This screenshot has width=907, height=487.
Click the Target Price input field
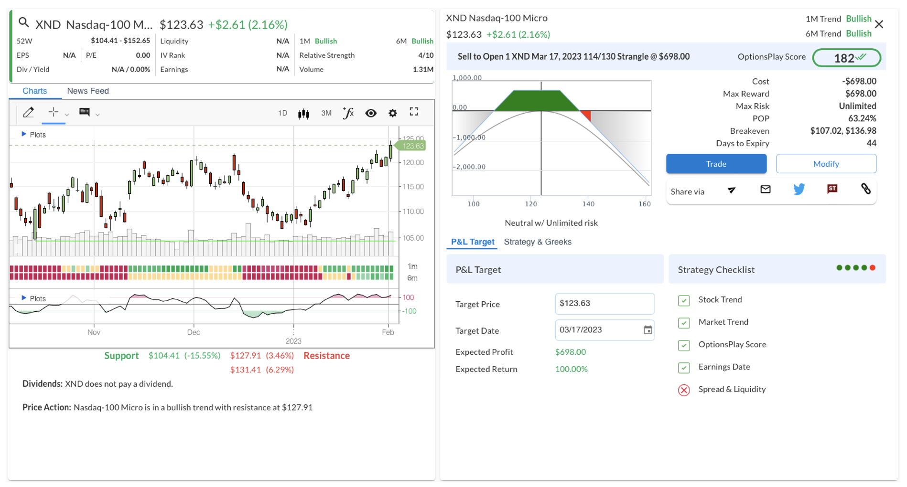pyautogui.click(x=605, y=304)
